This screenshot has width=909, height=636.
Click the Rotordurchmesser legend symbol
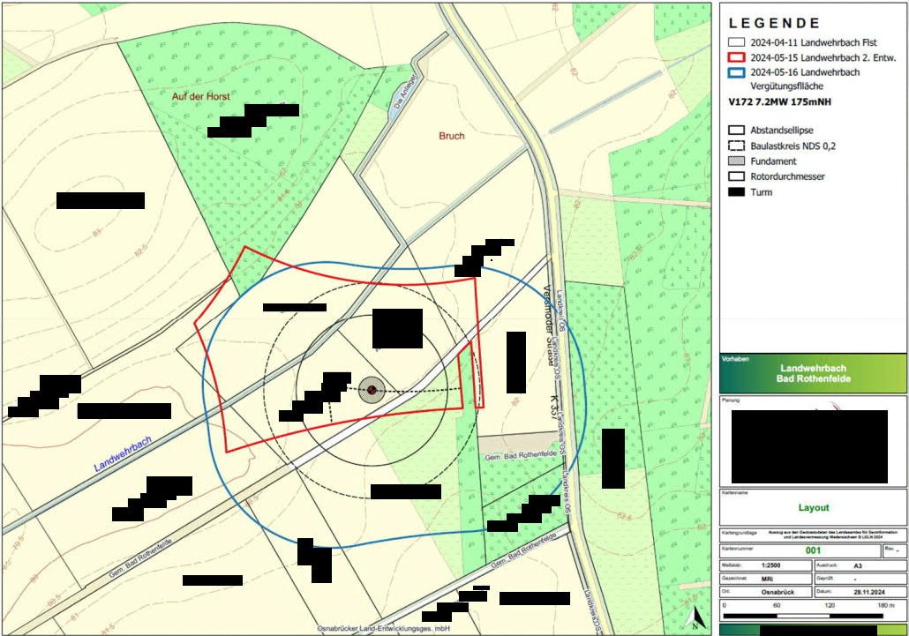736,176
